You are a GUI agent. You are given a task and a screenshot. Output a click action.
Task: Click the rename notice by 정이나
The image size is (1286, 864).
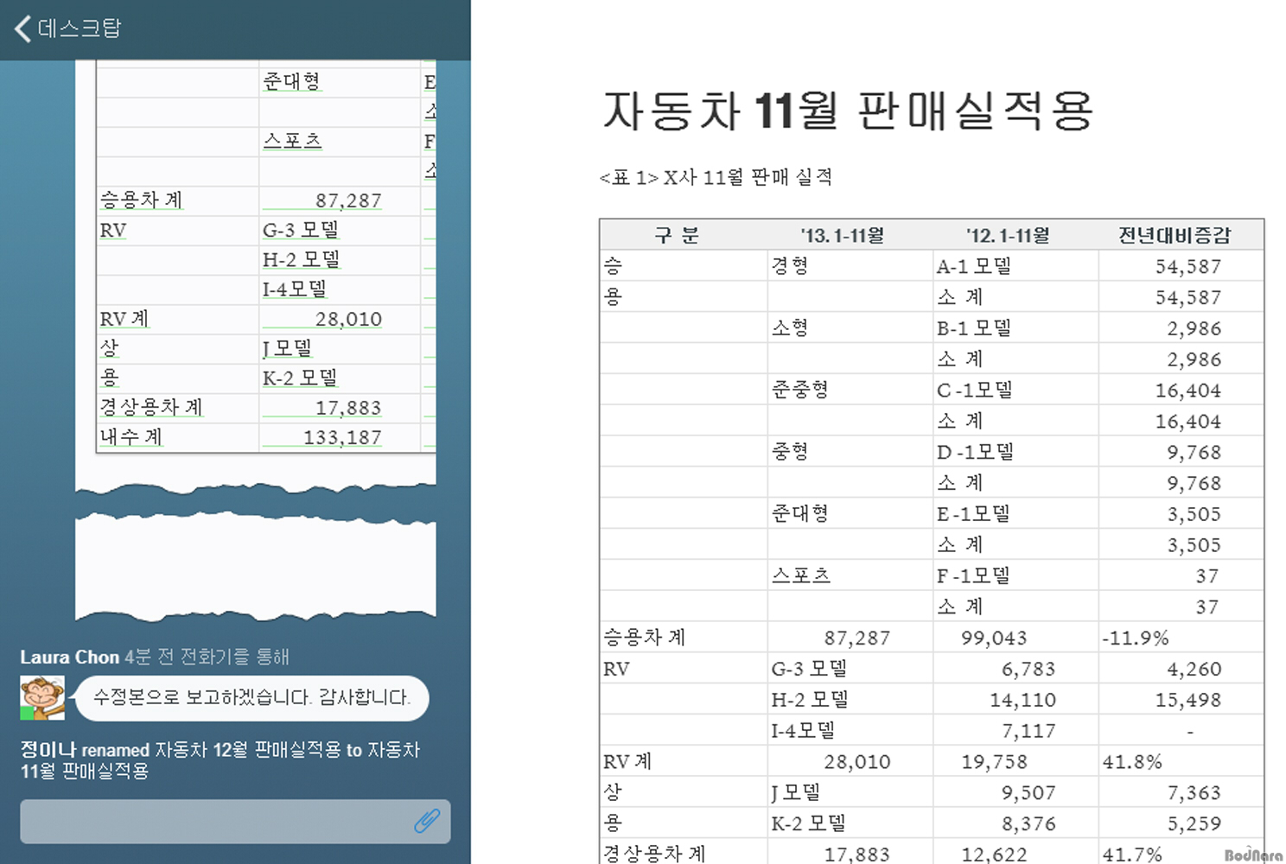(x=220, y=760)
